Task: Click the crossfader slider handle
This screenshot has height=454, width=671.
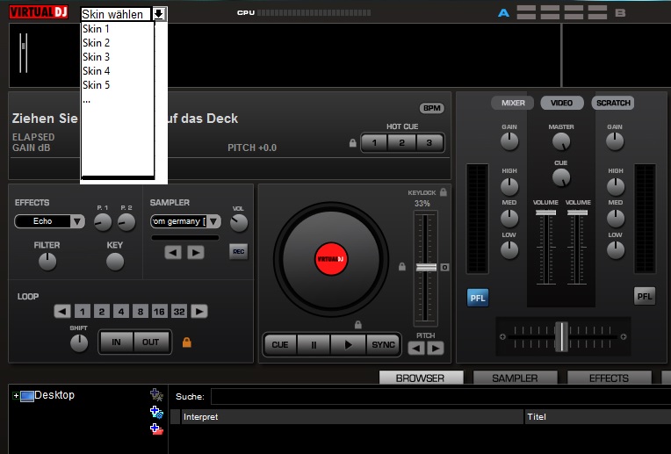Action: [561, 336]
